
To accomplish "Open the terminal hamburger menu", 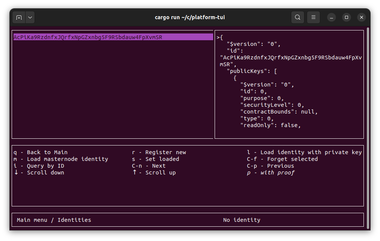I will point(313,17).
